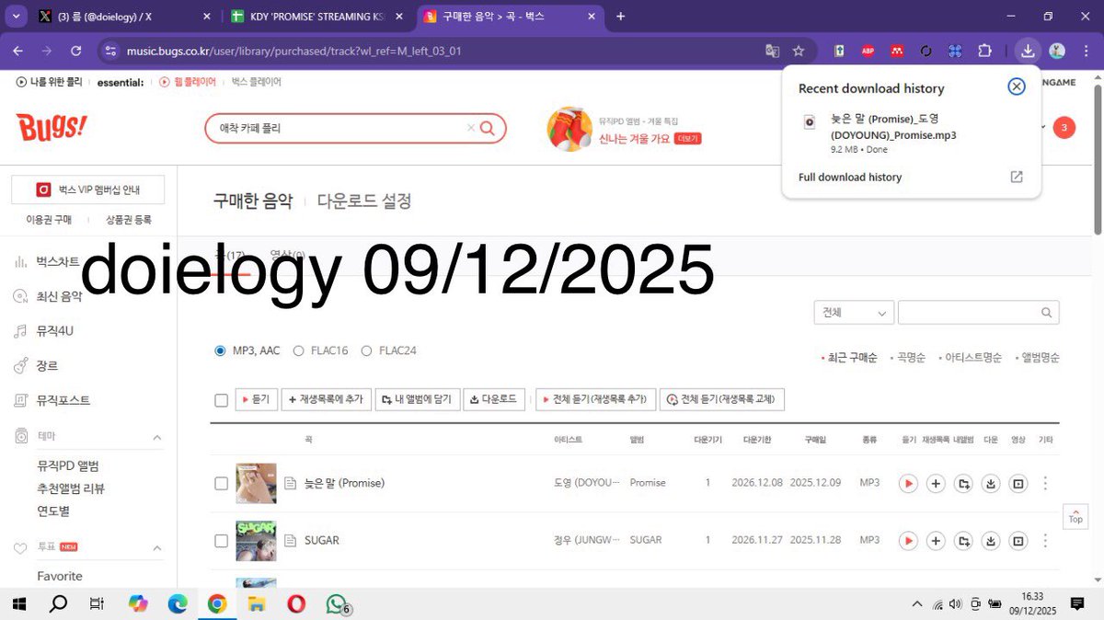This screenshot has height=620, width=1104.
Task: Check the select-all tracks checkbox
Action: point(221,400)
